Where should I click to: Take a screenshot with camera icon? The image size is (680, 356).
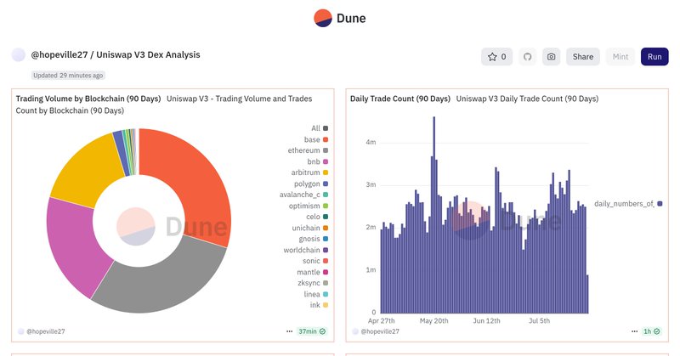(x=551, y=57)
